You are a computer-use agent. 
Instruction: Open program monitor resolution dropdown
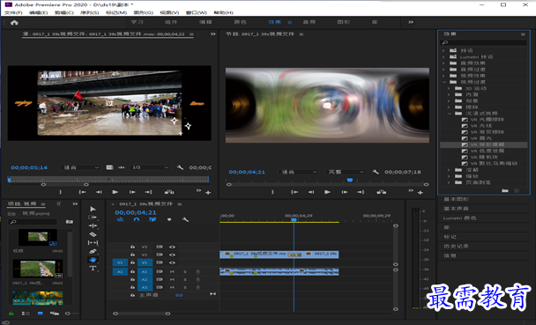pos(346,172)
